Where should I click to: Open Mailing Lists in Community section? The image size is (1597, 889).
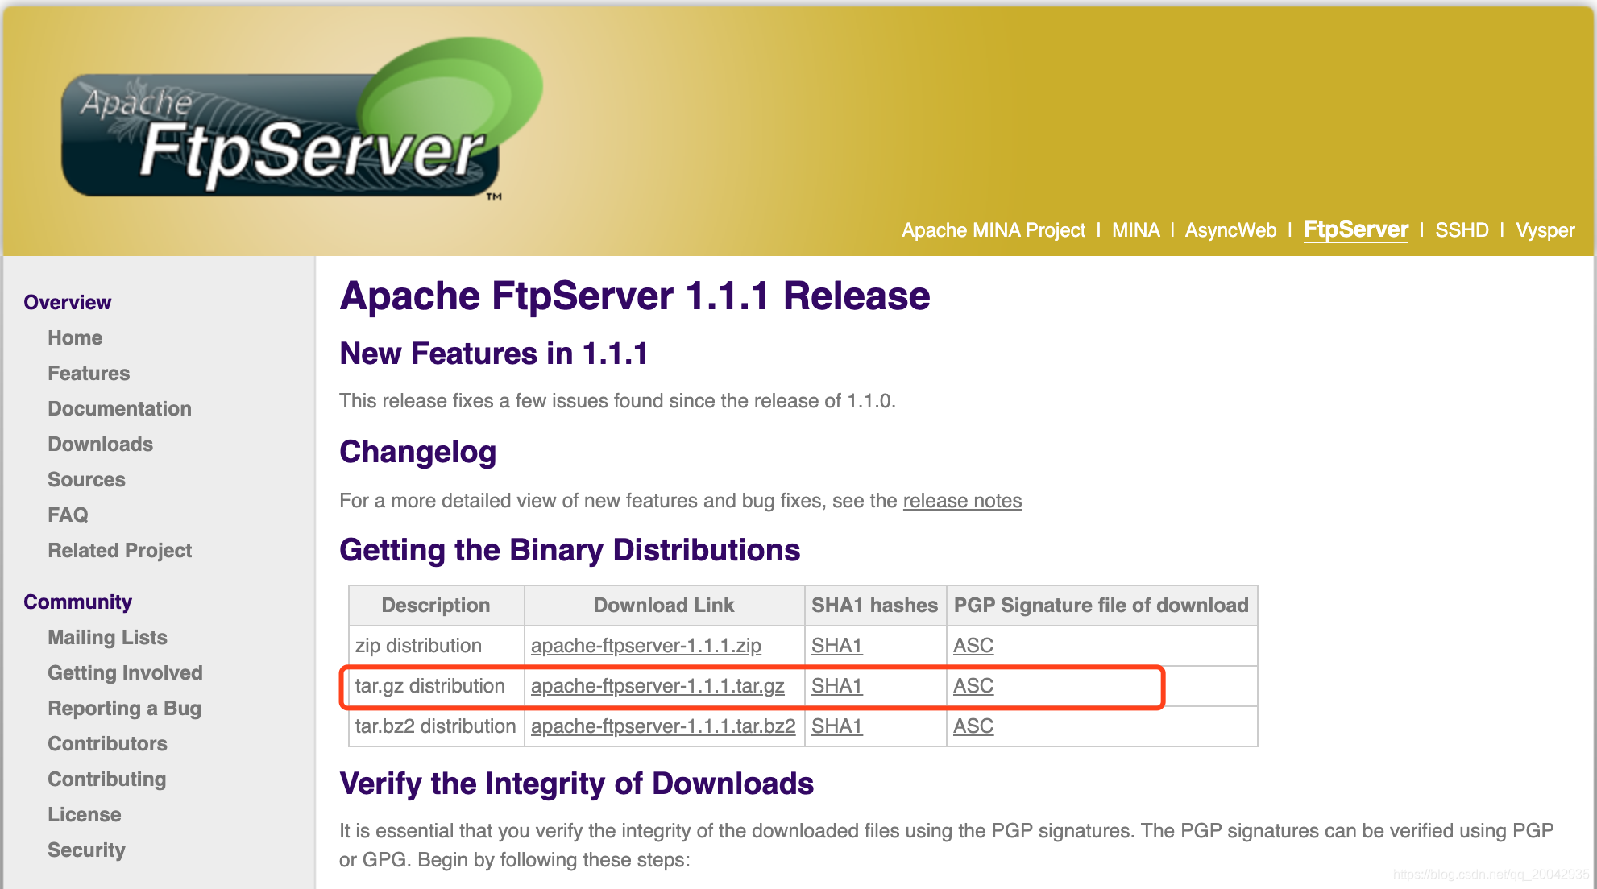click(107, 637)
